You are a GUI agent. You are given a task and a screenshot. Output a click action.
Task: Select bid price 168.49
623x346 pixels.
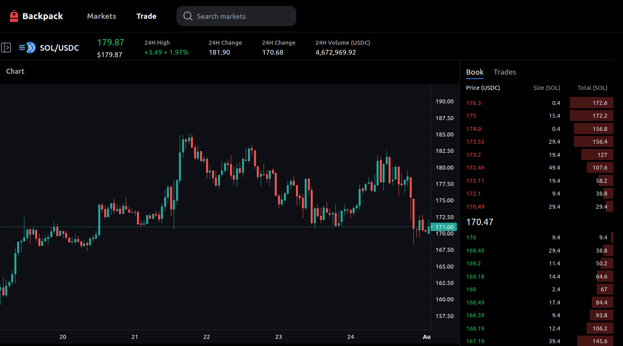click(475, 303)
